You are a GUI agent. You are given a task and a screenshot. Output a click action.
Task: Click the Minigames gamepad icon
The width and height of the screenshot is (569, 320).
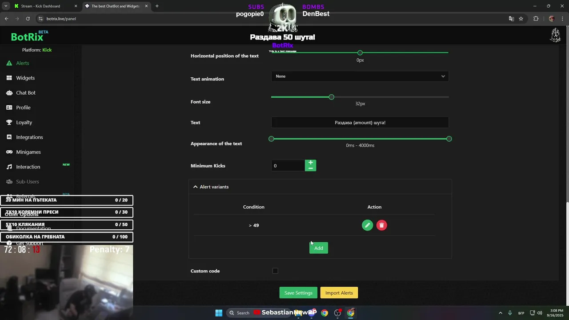(9, 152)
